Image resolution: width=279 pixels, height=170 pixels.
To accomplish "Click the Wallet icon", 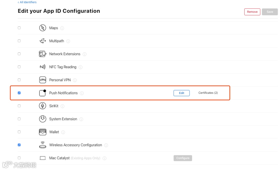I will (43, 132).
